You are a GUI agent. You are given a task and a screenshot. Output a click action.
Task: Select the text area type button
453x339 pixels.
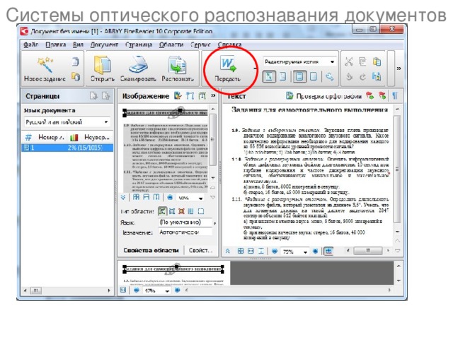162,211
